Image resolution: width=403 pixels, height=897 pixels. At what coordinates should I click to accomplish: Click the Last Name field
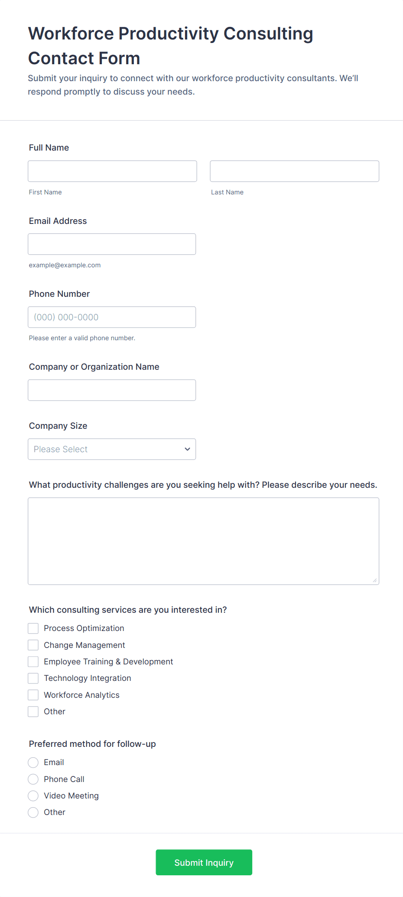coord(294,171)
